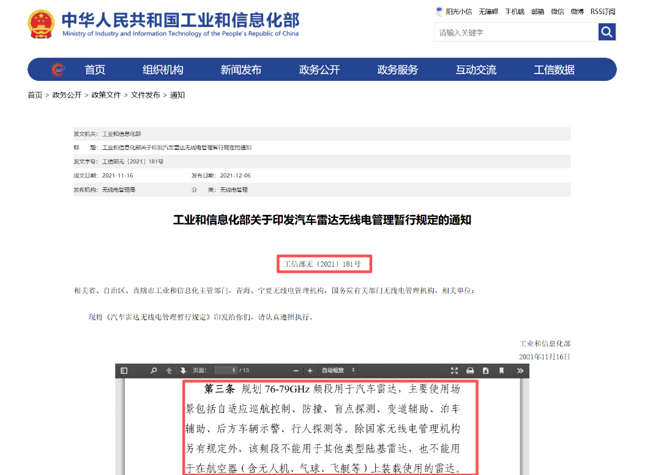Print the PDF document

click(x=470, y=370)
